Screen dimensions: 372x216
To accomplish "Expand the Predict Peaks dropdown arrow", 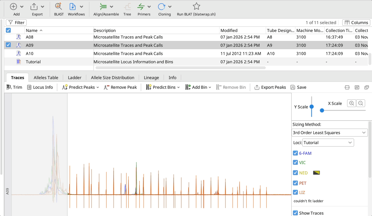I will tap(98, 87).
